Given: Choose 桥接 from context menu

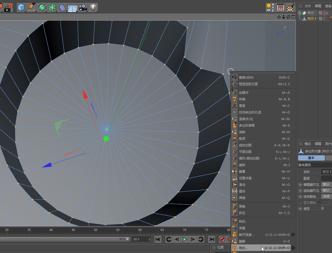Looking at the screenshot, I should point(263,99).
